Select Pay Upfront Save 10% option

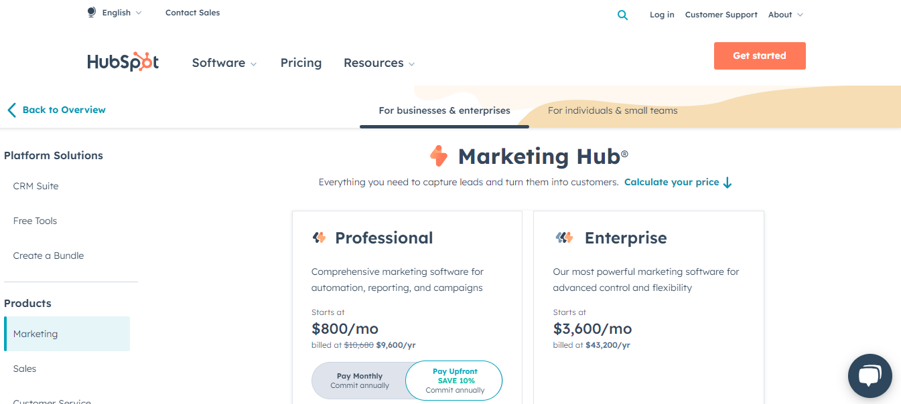click(455, 381)
